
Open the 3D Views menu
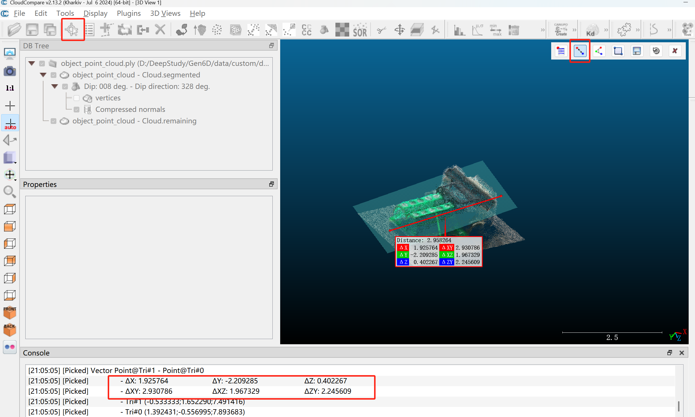165,13
